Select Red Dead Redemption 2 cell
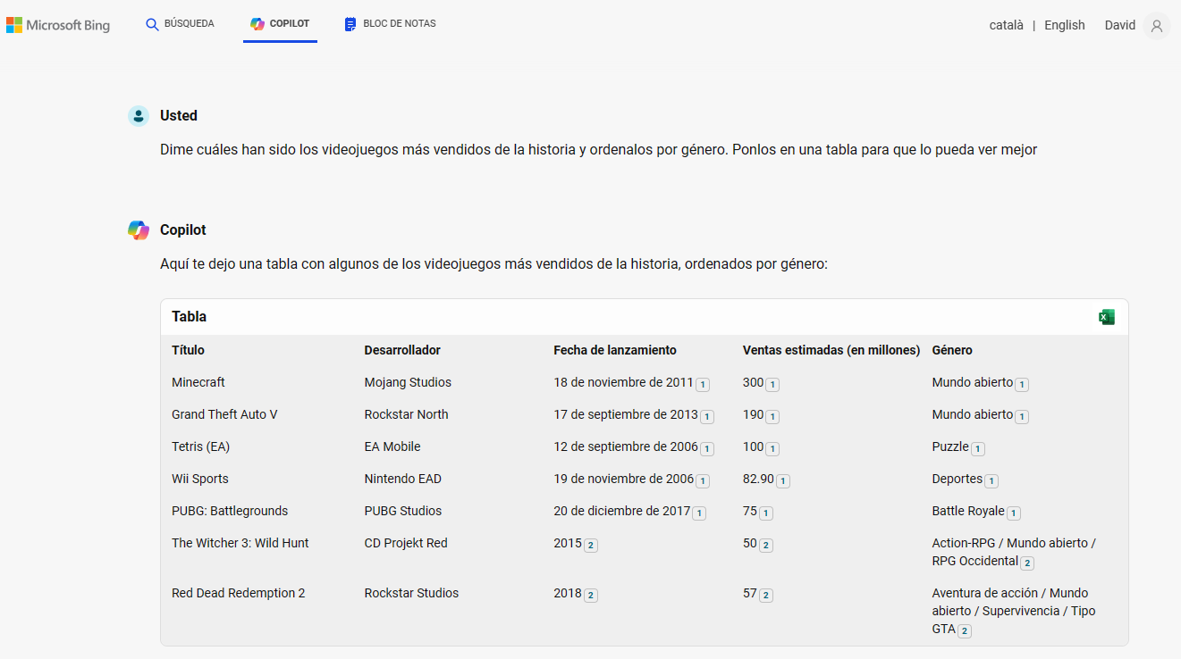Image resolution: width=1181 pixels, height=659 pixels. [239, 593]
